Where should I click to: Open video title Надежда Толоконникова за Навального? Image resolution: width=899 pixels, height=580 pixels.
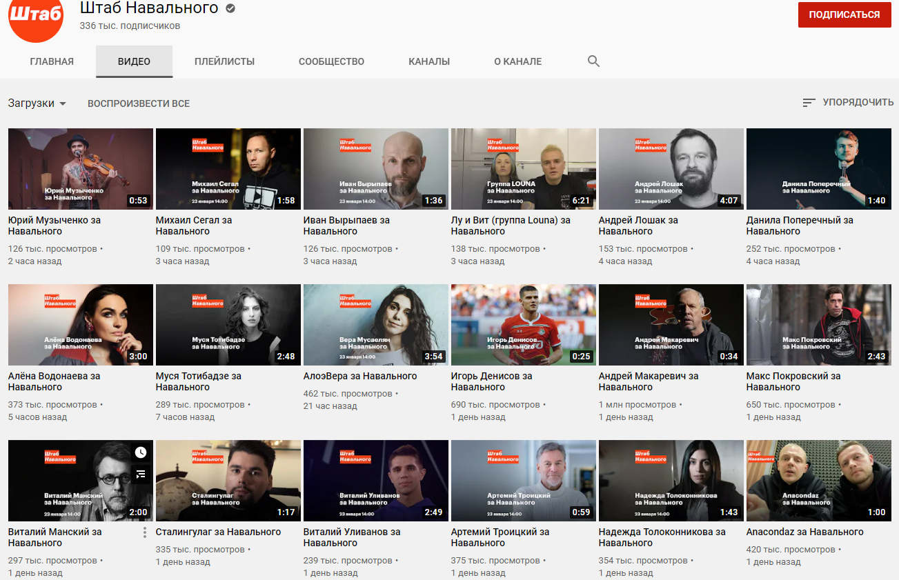(x=662, y=537)
